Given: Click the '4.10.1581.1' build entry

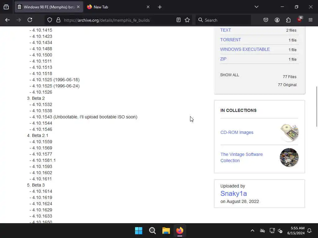Looking at the screenshot, I should pos(44,160).
